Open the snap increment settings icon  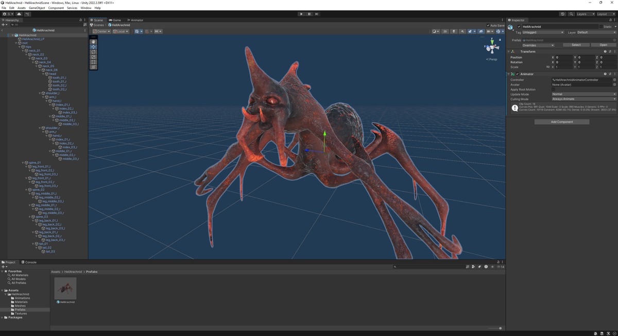tap(158, 31)
